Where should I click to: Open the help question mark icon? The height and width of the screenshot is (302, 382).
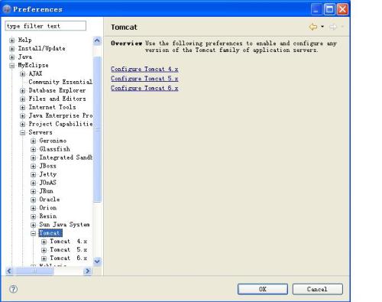pos(13,289)
